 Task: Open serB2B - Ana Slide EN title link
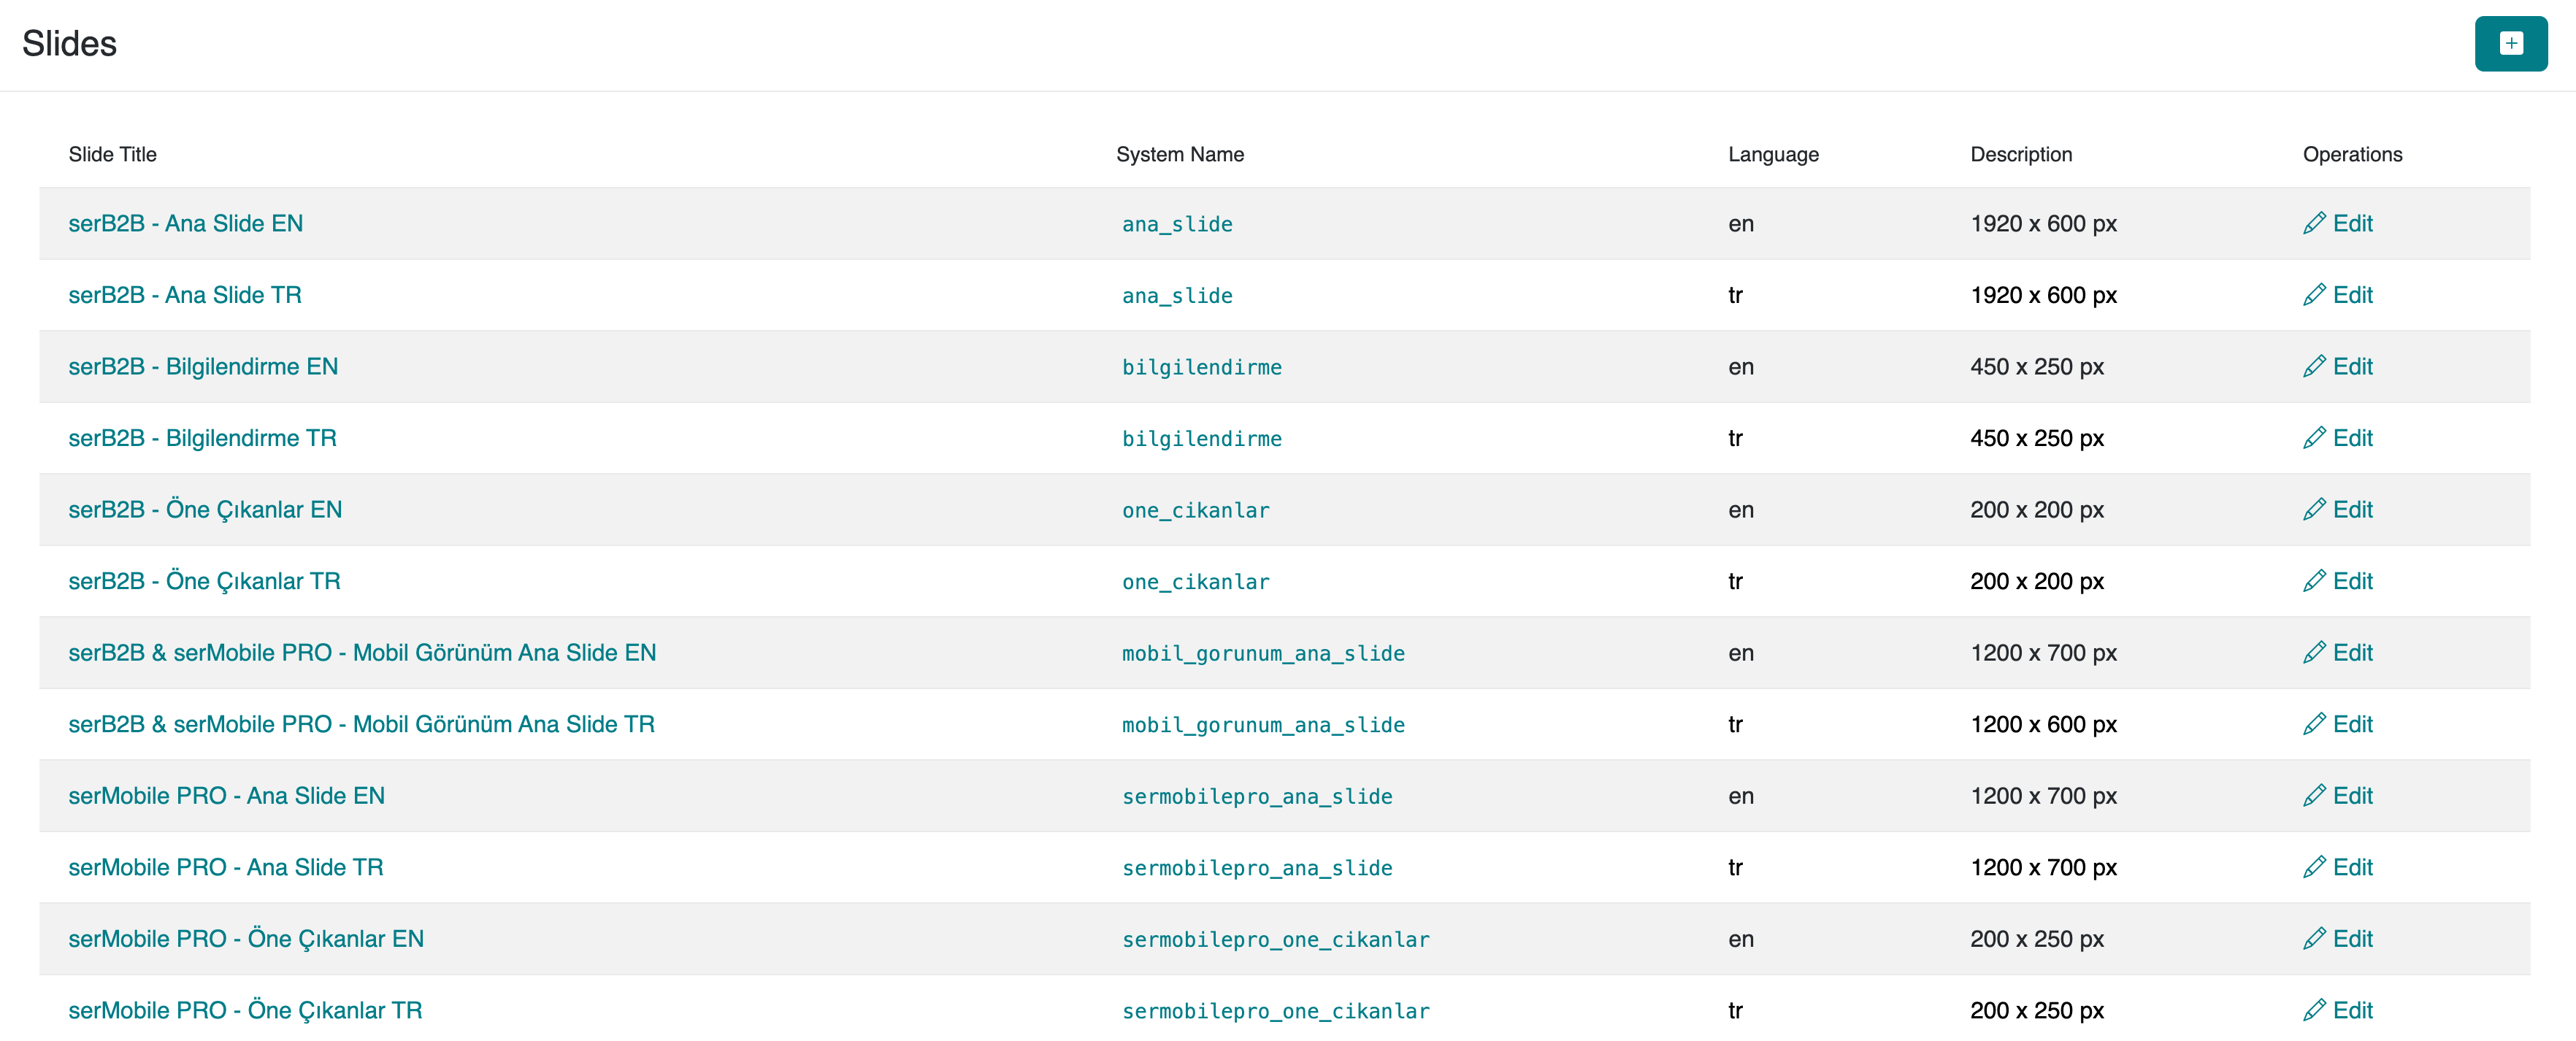coord(185,223)
